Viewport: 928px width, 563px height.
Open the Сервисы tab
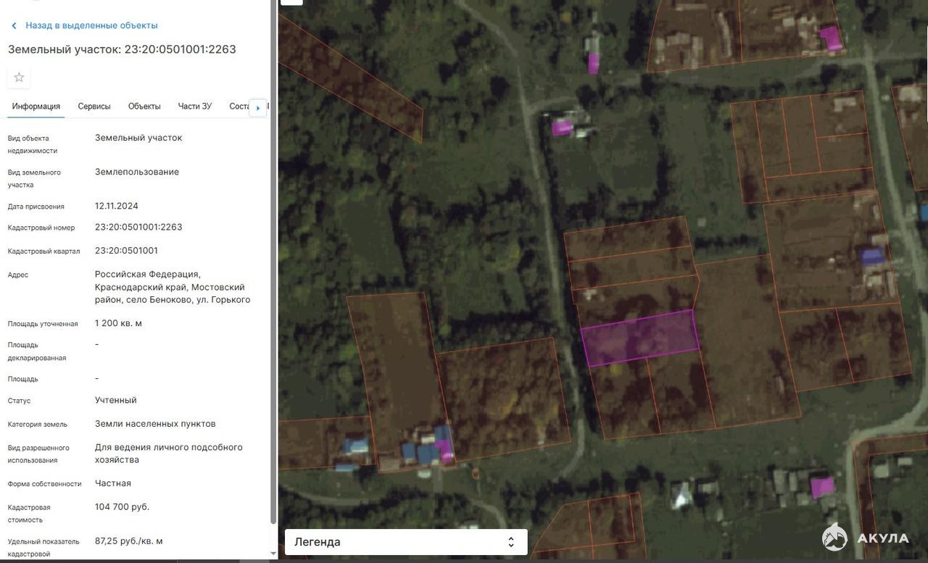click(94, 107)
